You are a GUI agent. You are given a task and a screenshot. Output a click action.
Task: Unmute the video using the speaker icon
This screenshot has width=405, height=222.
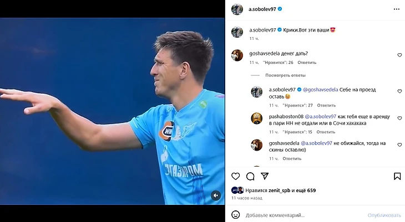pos(216,195)
